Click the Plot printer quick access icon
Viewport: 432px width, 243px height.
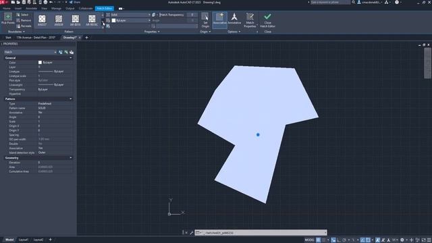click(x=45, y=2)
